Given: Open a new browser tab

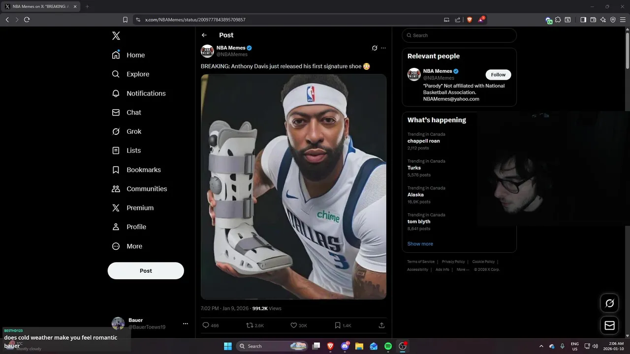Looking at the screenshot, I should 87,6.
